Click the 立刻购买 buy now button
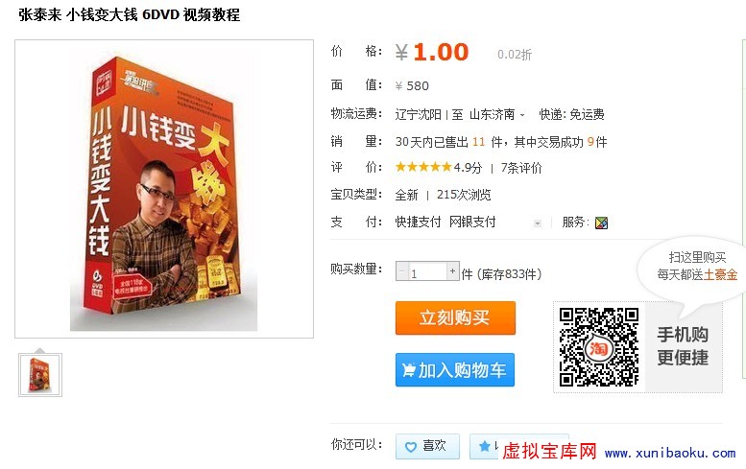746x469 pixels. click(455, 317)
